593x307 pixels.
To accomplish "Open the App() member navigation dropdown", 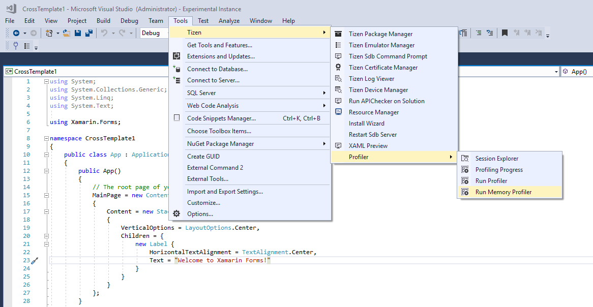I will click(577, 71).
